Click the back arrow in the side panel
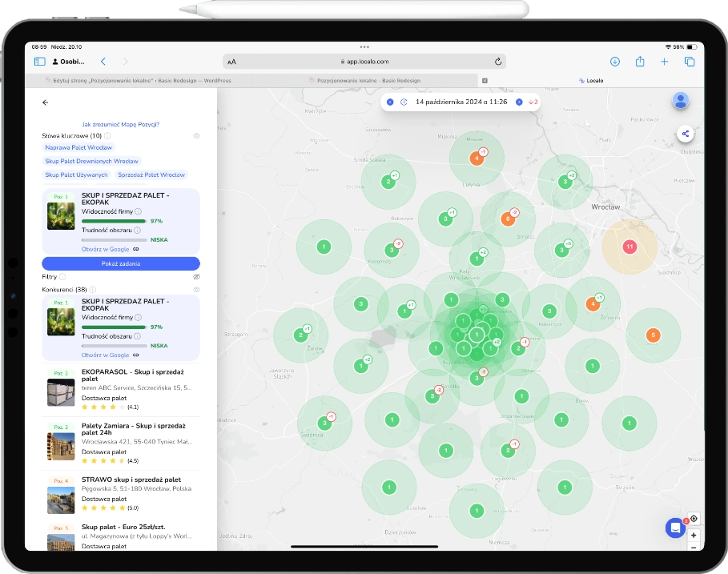The image size is (728, 574). click(46, 102)
